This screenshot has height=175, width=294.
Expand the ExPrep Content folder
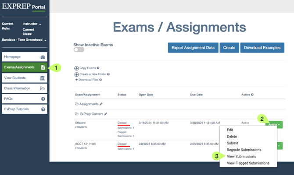(91, 114)
